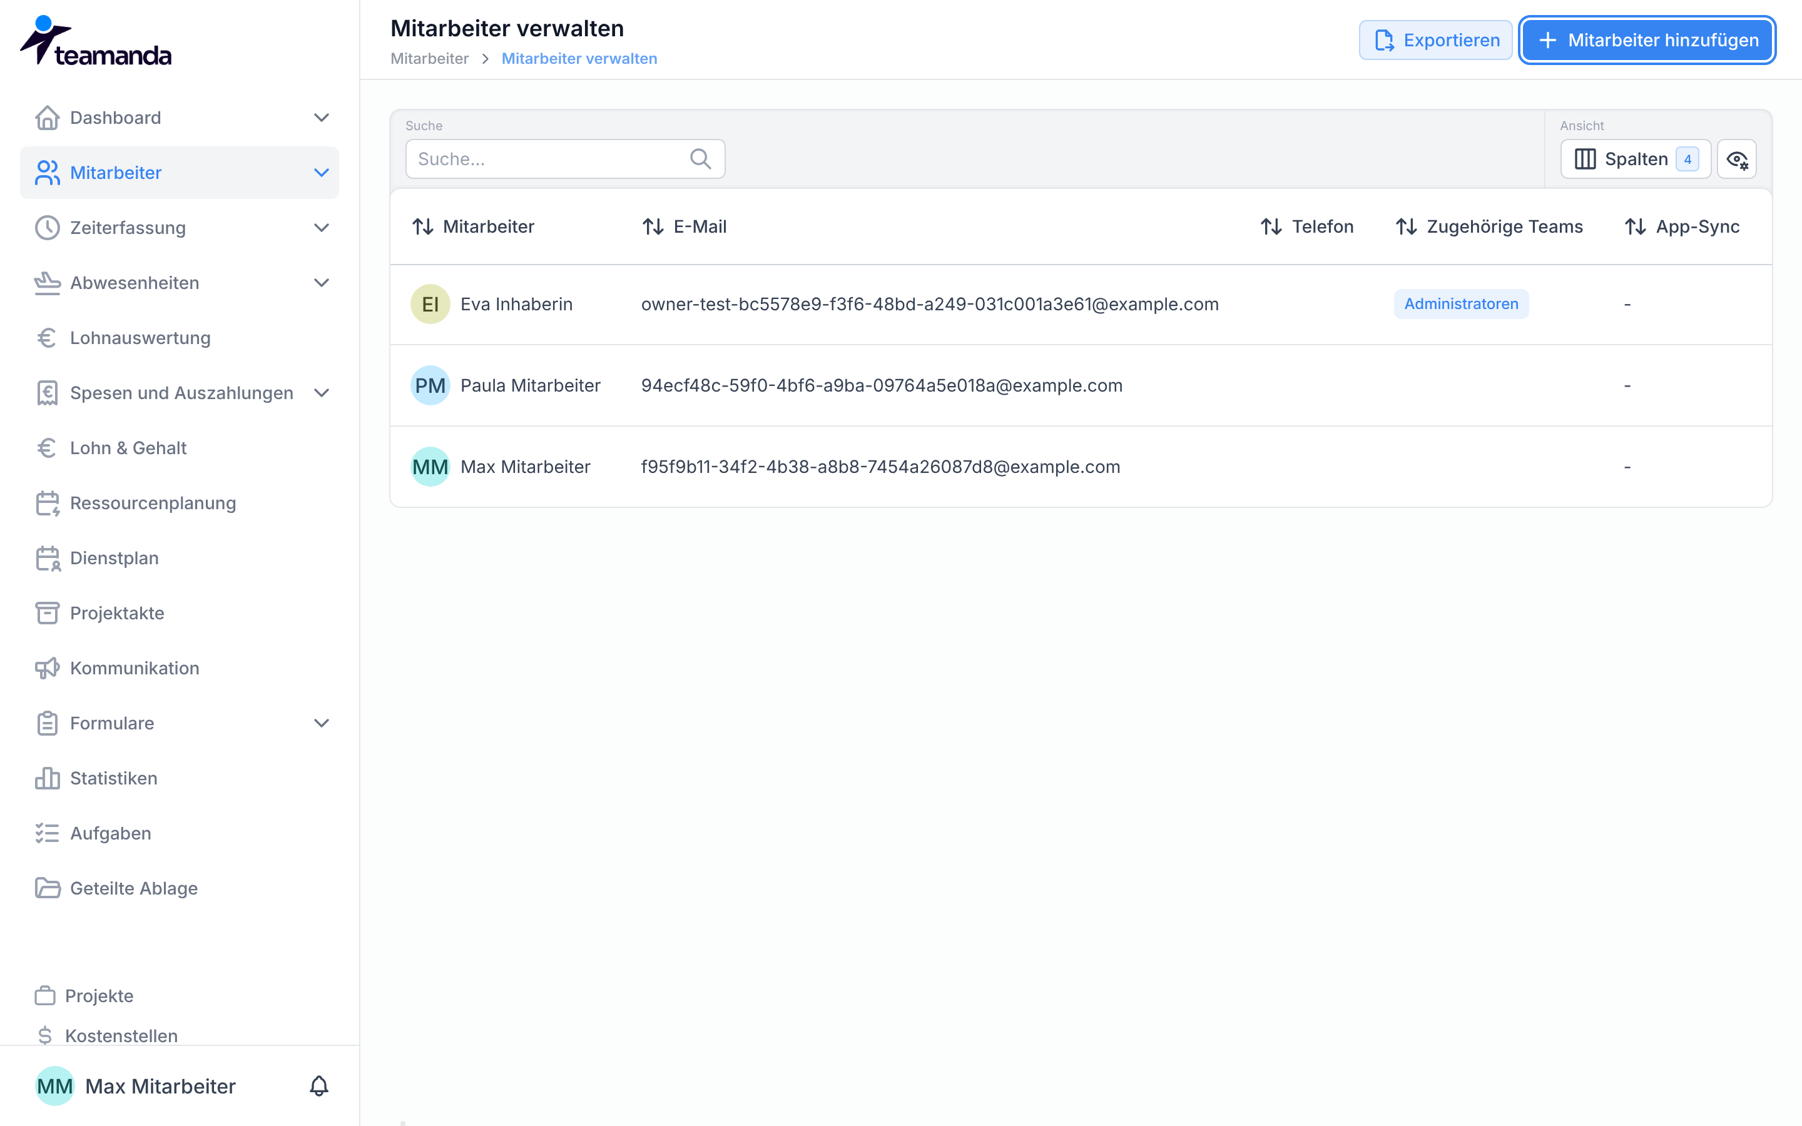Open the Aufgaben menu item
The width and height of the screenshot is (1802, 1126).
tap(180, 833)
